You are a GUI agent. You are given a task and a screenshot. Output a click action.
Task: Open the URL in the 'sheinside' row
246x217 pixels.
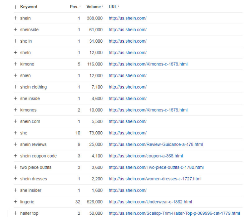tap(128, 29)
